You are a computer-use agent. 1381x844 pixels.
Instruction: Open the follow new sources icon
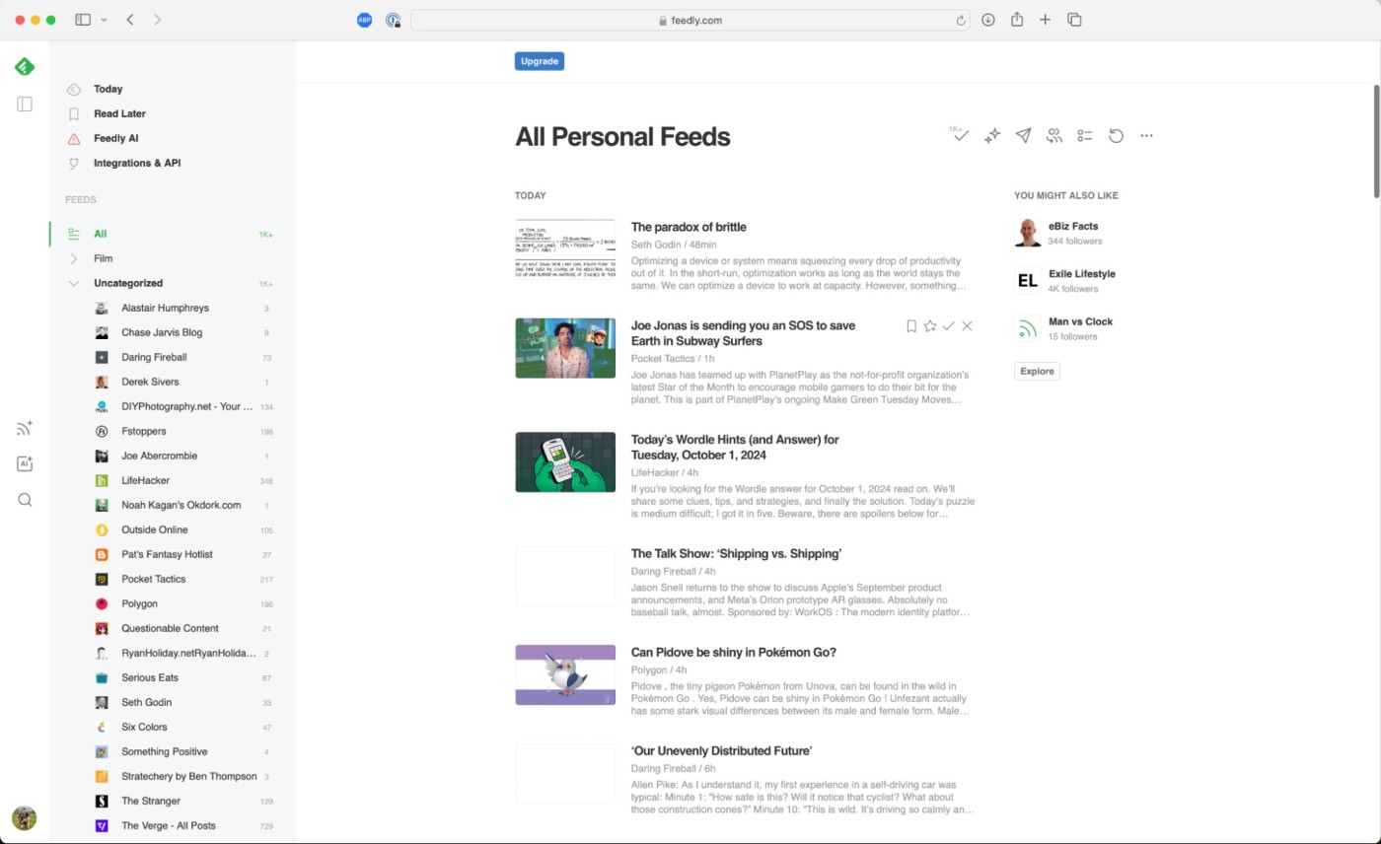[x=25, y=428]
